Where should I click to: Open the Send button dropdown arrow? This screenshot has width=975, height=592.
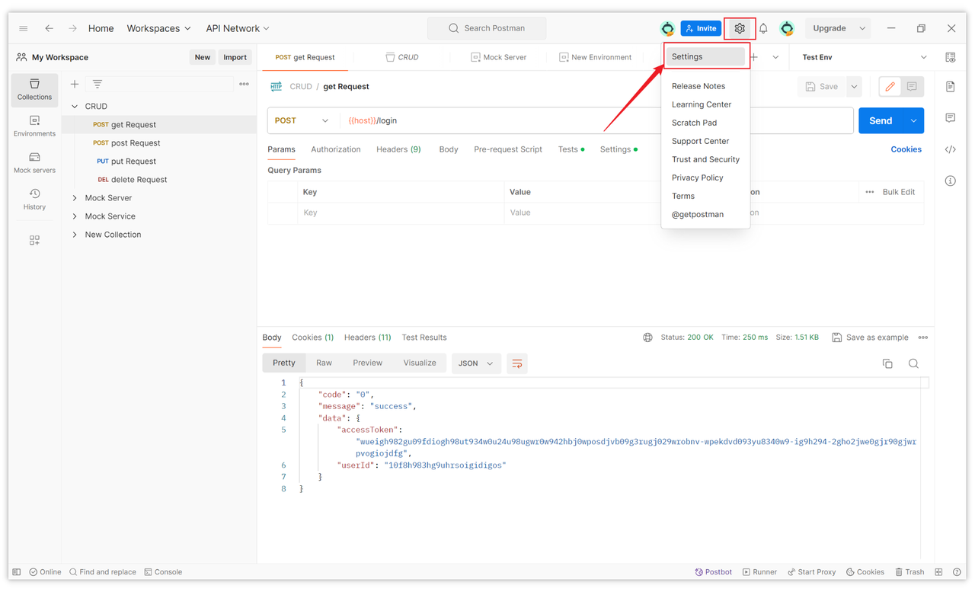913,120
